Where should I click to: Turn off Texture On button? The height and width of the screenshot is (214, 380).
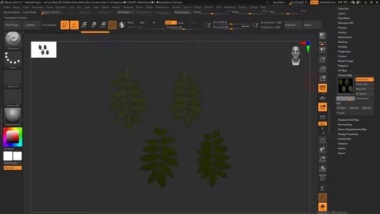364,79
